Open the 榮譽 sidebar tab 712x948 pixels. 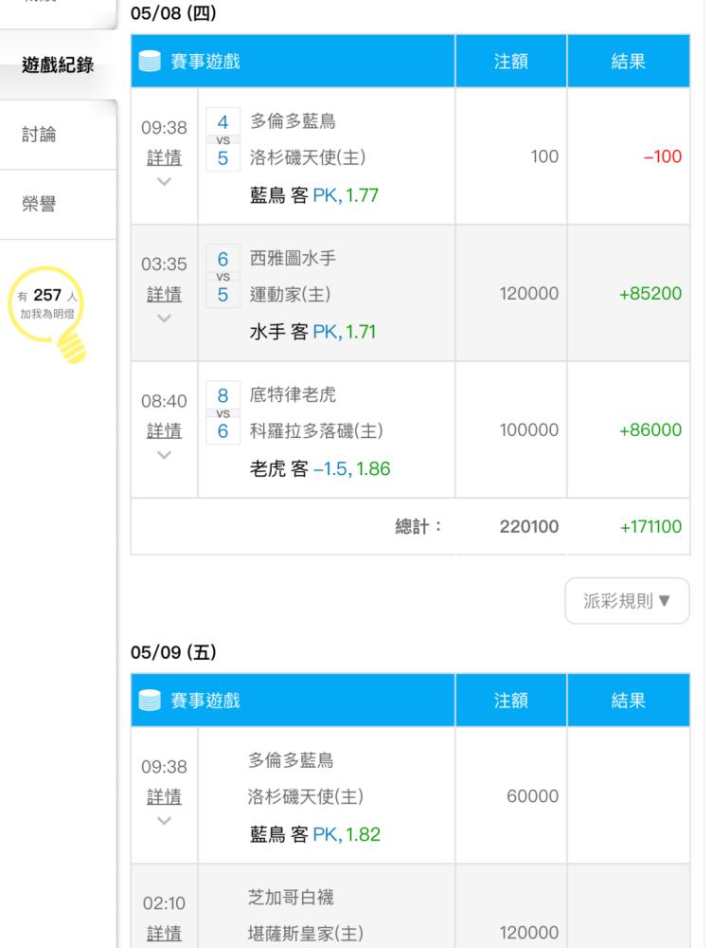coord(40,204)
